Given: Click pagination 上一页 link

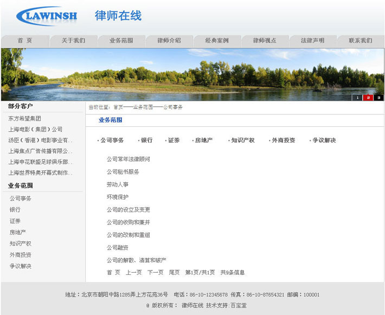Looking at the screenshot, I should 134,273.
